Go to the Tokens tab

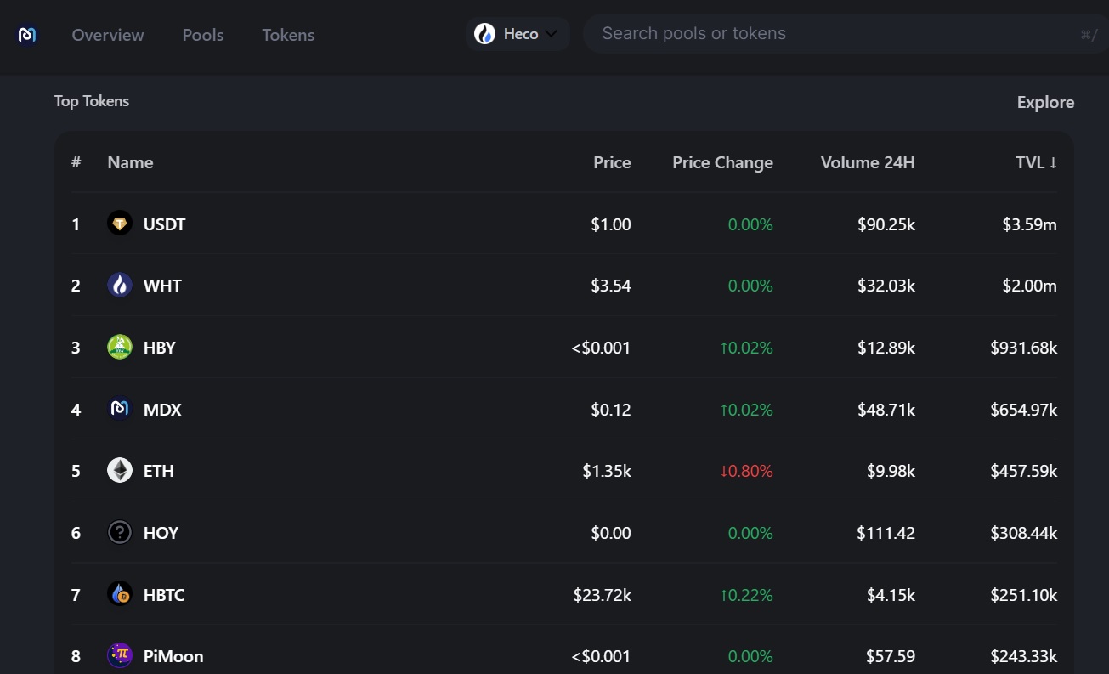click(288, 35)
